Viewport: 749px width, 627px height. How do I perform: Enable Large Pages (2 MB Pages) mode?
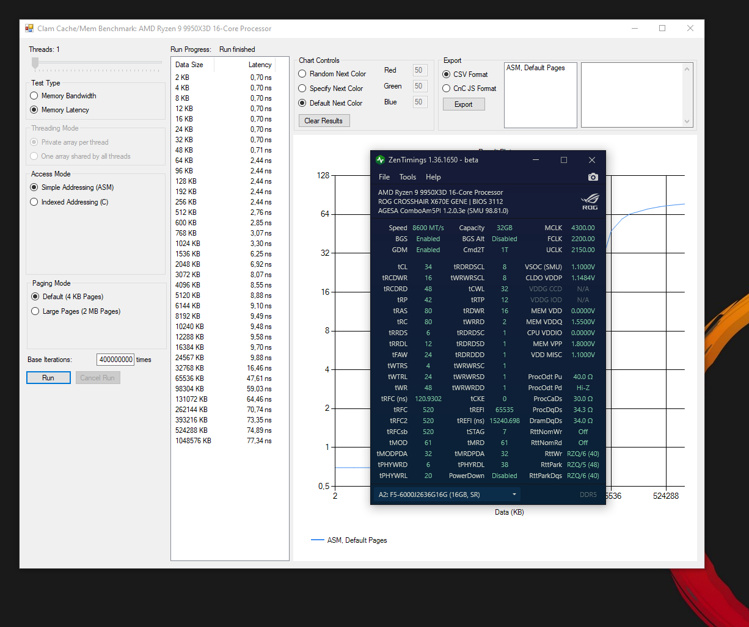tap(35, 311)
